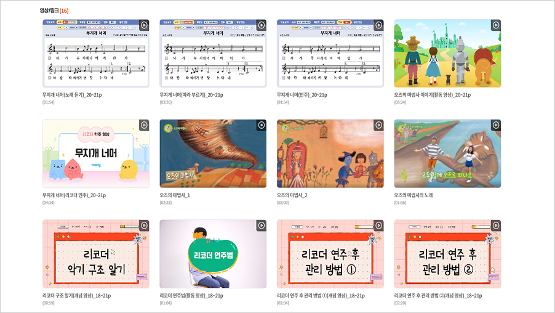Screen dimensions: 555x313
Task: Click play icon on 무지개 너머(따라 부르기) thumbnail
Action: point(262,25)
